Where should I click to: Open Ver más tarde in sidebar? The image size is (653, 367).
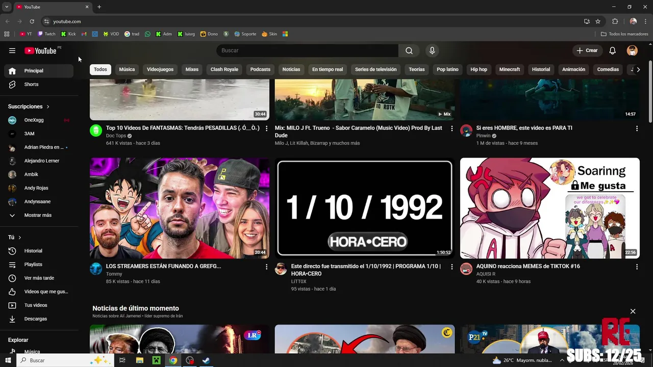point(39,278)
